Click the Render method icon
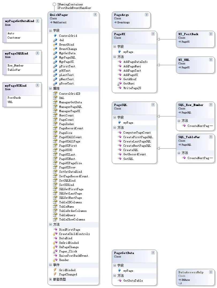The image size is (217, 288). [x=55, y=260]
